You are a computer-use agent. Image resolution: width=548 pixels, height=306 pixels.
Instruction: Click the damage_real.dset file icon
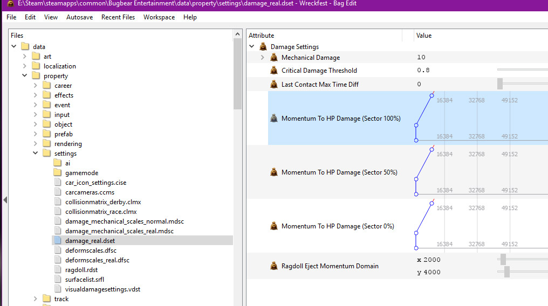pyautogui.click(x=58, y=240)
